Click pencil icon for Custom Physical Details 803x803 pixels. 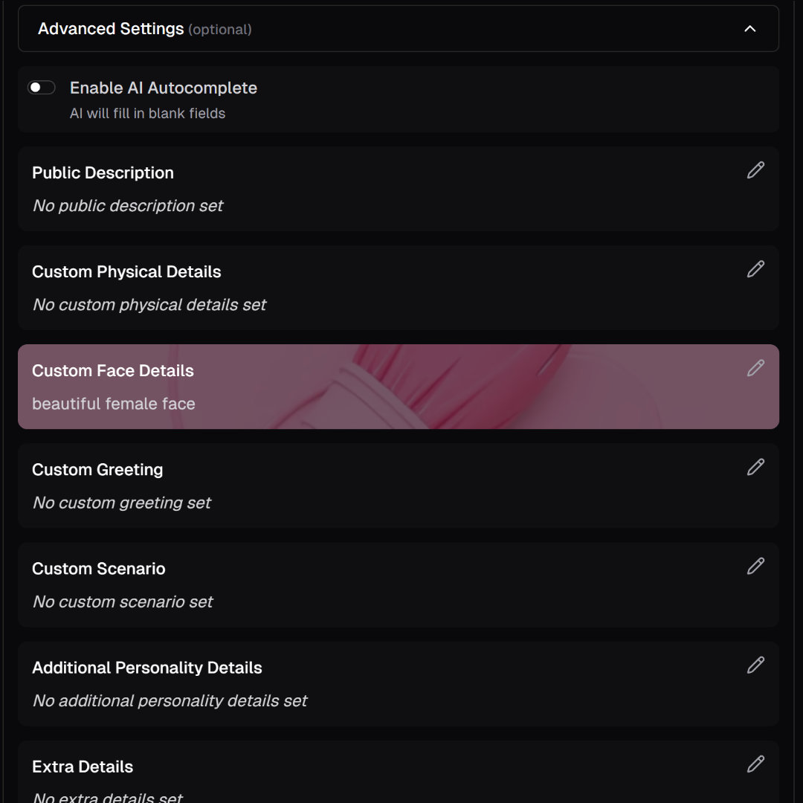(x=755, y=269)
